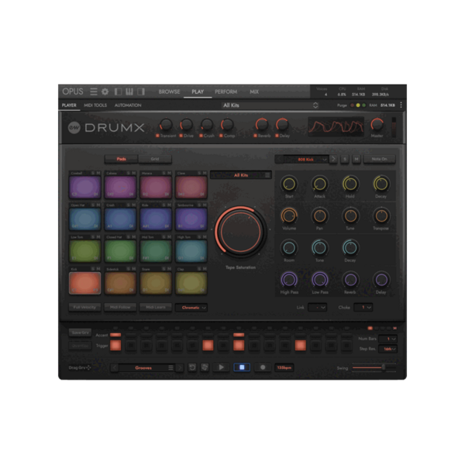
Task: Switch to the Grid view
Action: click(x=155, y=159)
